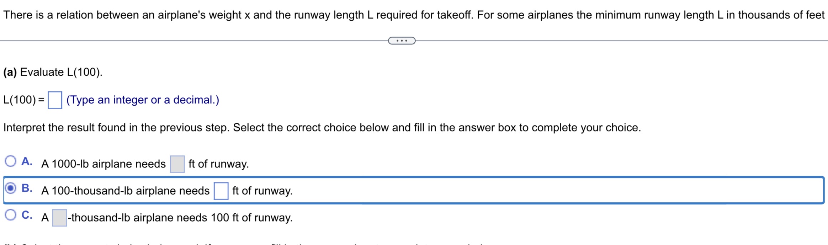Select radio button for choice C
The height and width of the screenshot is (245, 828).
[11, 214]
